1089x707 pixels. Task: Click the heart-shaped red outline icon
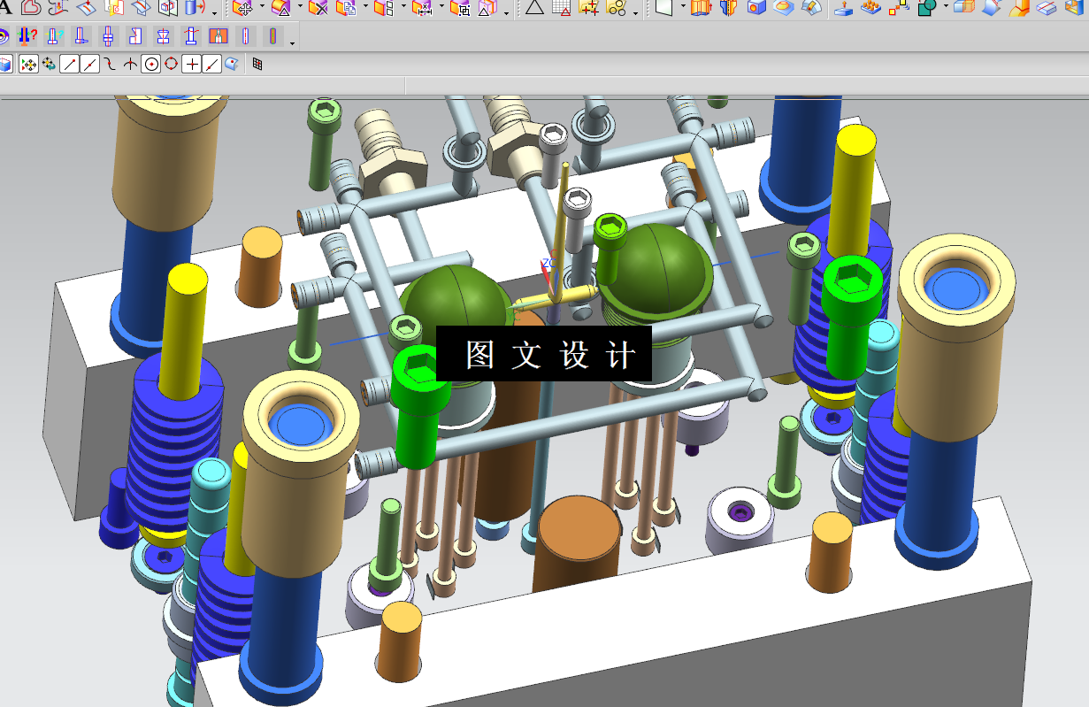(x=31, y=7)
